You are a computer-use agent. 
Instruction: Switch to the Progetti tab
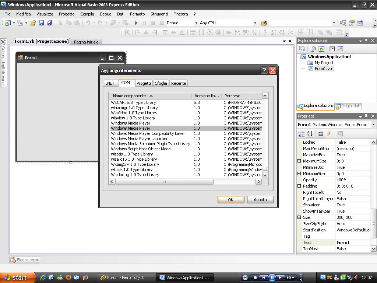click(144, 83)
